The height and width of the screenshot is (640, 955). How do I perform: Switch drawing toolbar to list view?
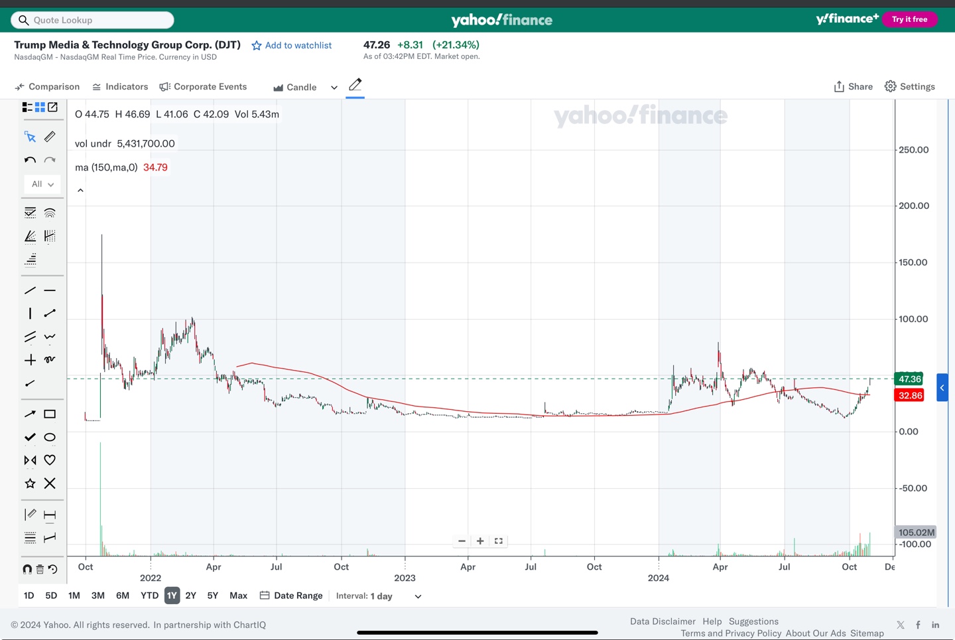point(27,107)
